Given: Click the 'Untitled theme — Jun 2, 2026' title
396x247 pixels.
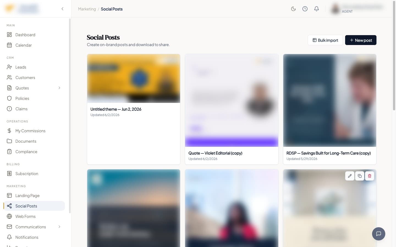Looking at the screenshot, I should pyautogui.click(x=116, y=109).
